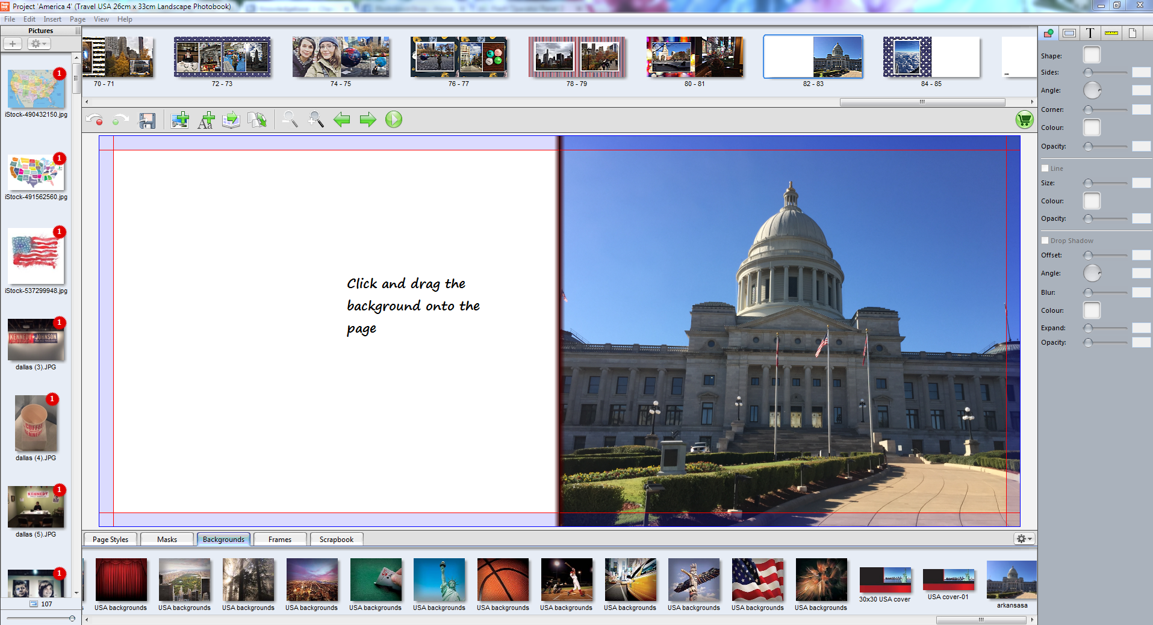Enable the Drop Shadow checkbox
The image size is (1153, 625).
click(x=1045, y=241)
